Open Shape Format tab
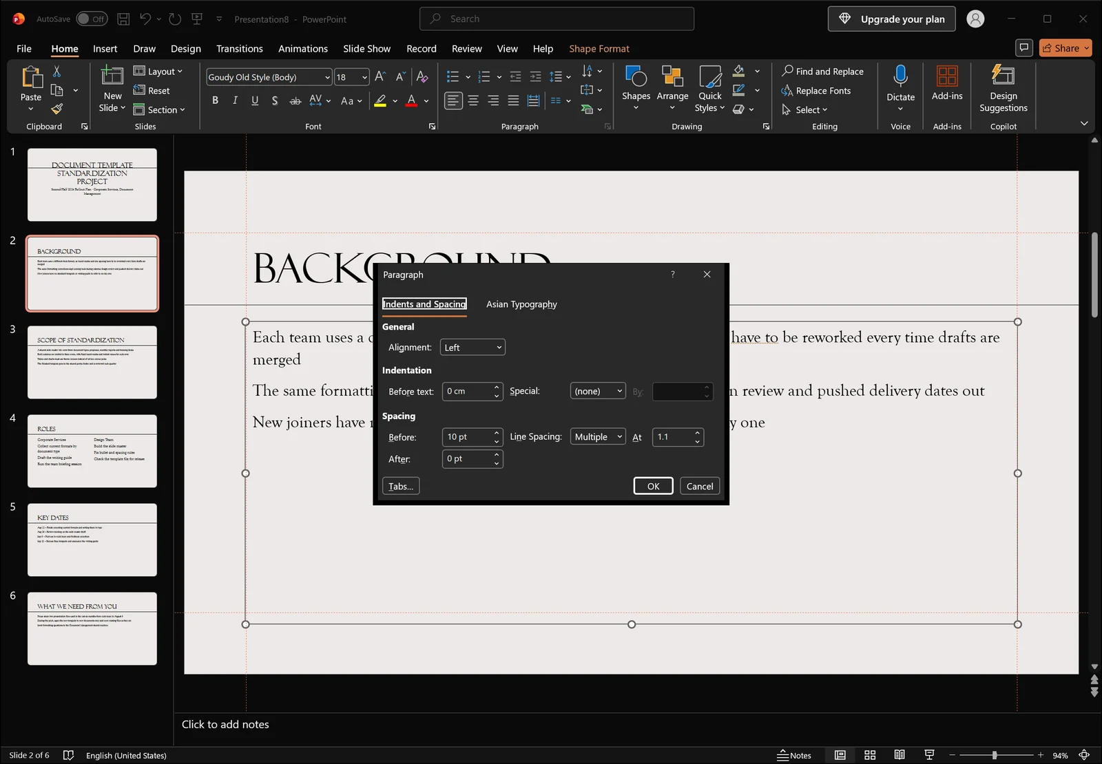This screenshot has height=764, width=1102. coord(599,48)
